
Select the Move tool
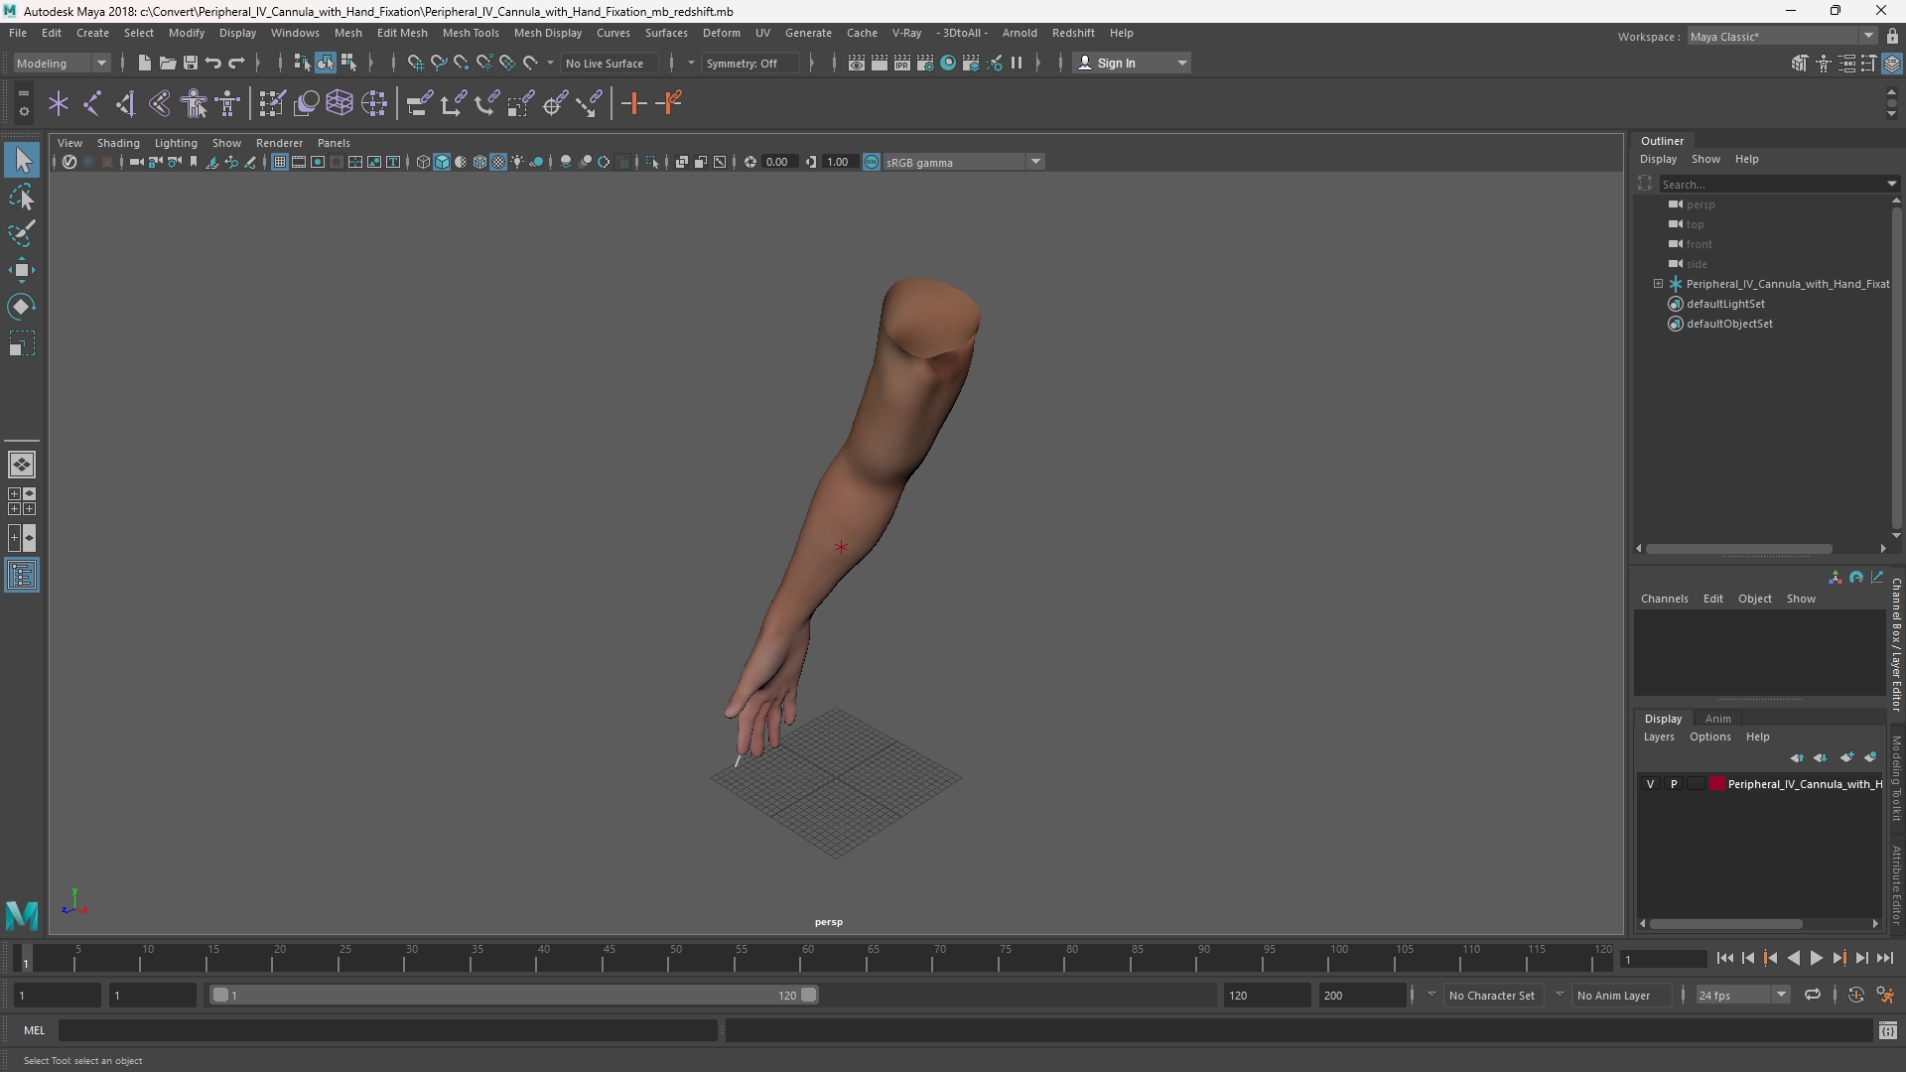tap(22, 270)
